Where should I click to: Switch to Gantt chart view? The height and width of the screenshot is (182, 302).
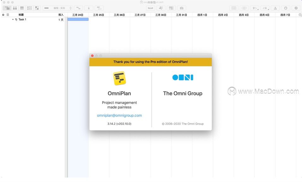tap(7, 8)
